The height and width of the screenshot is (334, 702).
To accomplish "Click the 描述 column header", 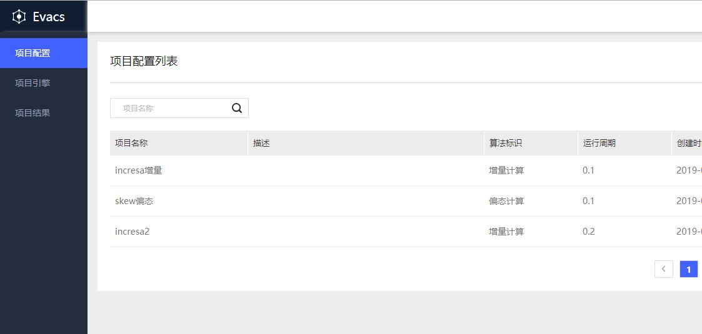I will [261, 143].
